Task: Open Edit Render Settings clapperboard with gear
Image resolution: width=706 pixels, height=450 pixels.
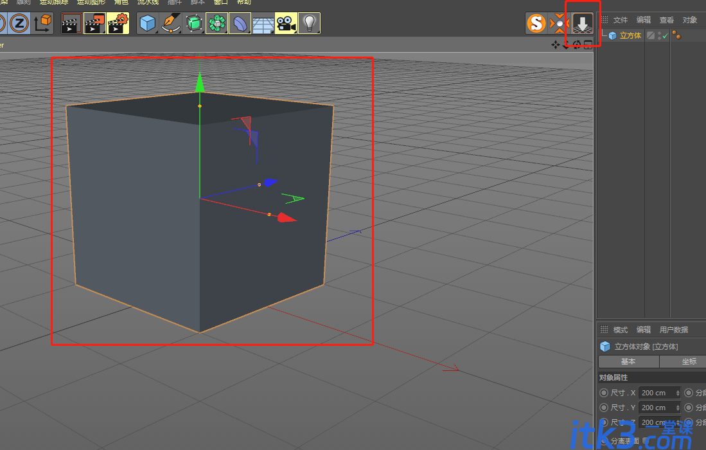Action: (118, 23)
